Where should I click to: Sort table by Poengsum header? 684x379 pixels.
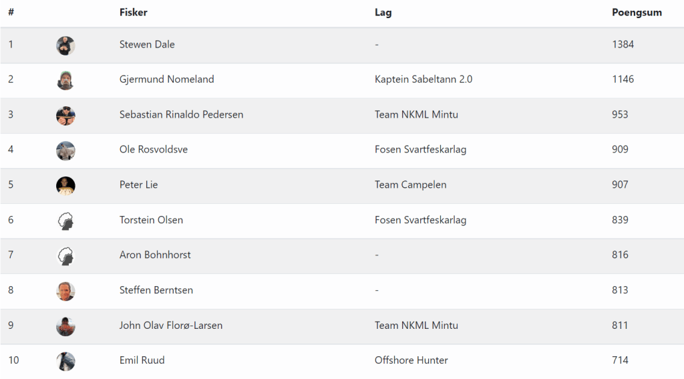point(637,13)
